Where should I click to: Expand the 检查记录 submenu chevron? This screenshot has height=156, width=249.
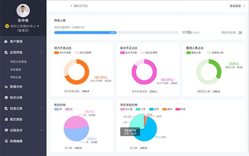[41, 108]
